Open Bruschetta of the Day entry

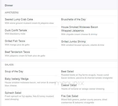[x=73, y=19]
